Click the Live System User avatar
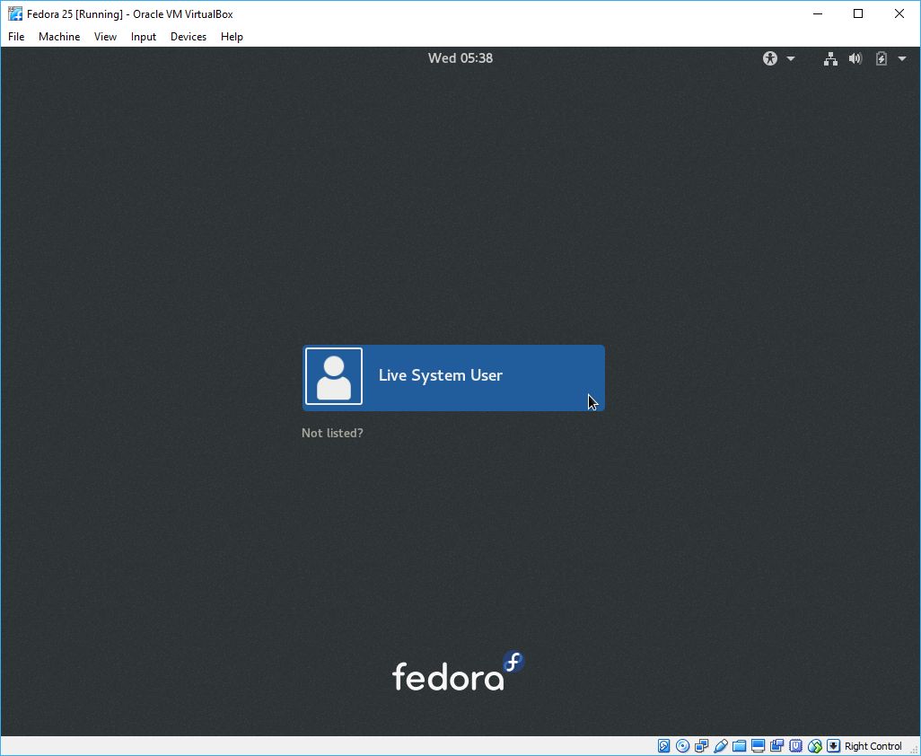921x756 pixels. (334, 376)
